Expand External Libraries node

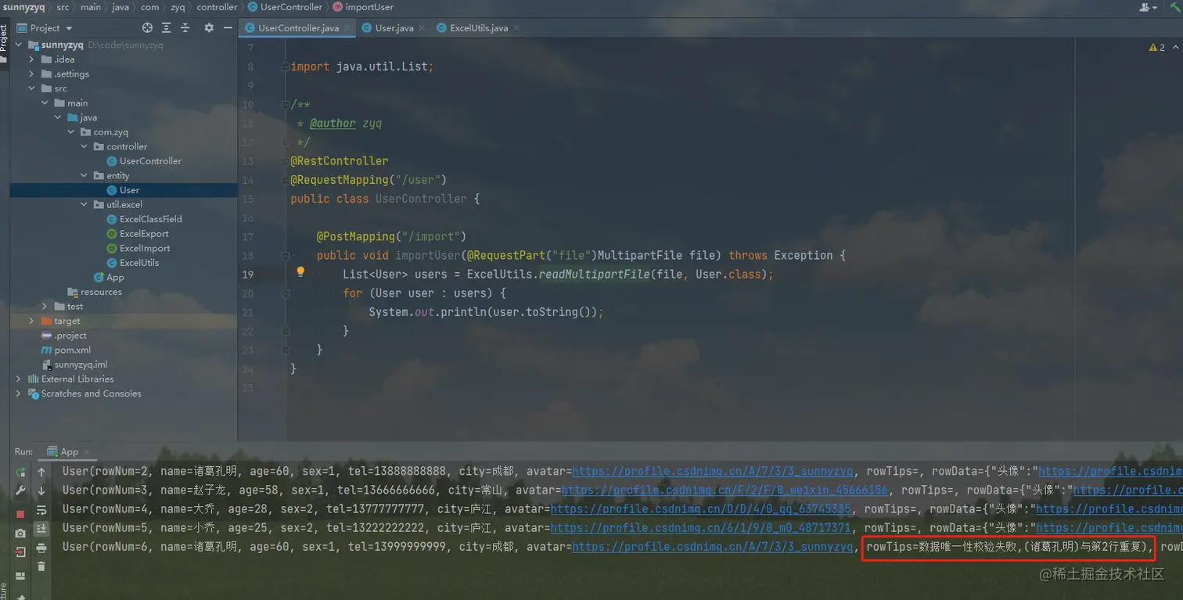click(19, 379)
